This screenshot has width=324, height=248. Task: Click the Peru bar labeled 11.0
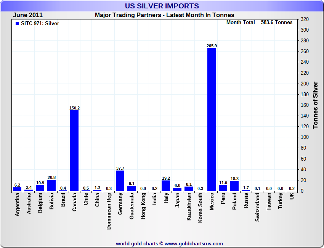tap(223, 188)
